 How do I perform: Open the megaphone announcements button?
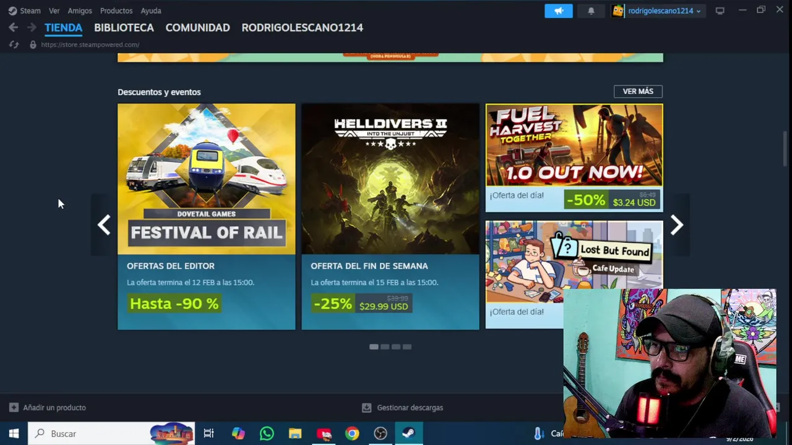pyautogui.click(x=559, y=11)
